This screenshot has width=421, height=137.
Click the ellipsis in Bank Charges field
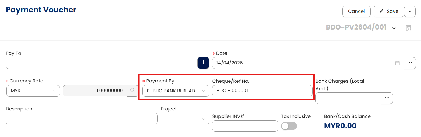pos(387,98)
